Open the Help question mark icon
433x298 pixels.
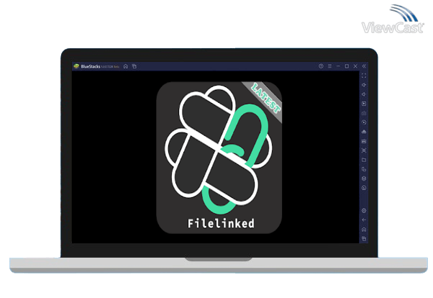[x=321, y=66]
